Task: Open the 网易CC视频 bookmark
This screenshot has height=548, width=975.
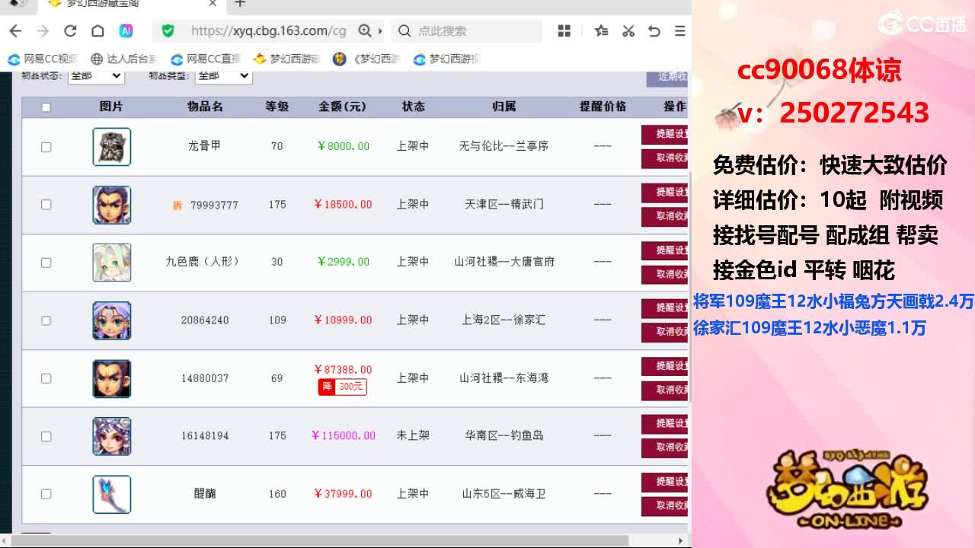Action: 43,59
